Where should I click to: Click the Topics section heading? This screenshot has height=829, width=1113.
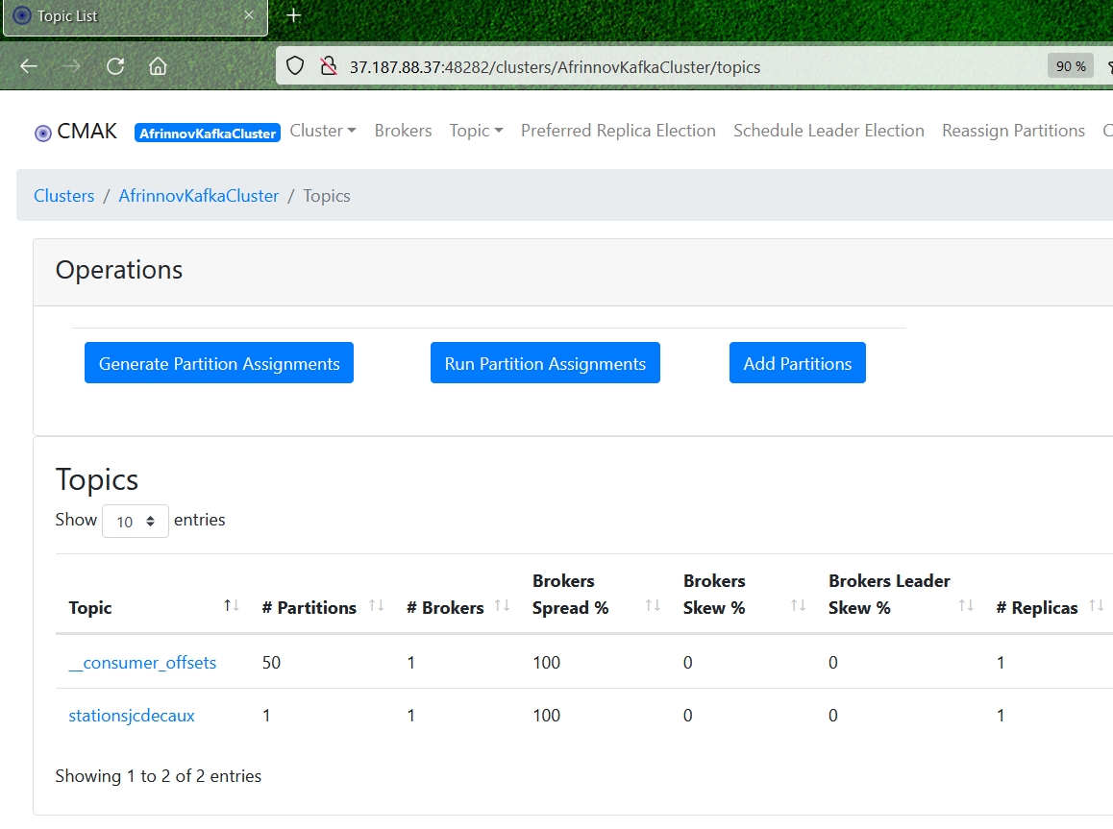point(96,479)
